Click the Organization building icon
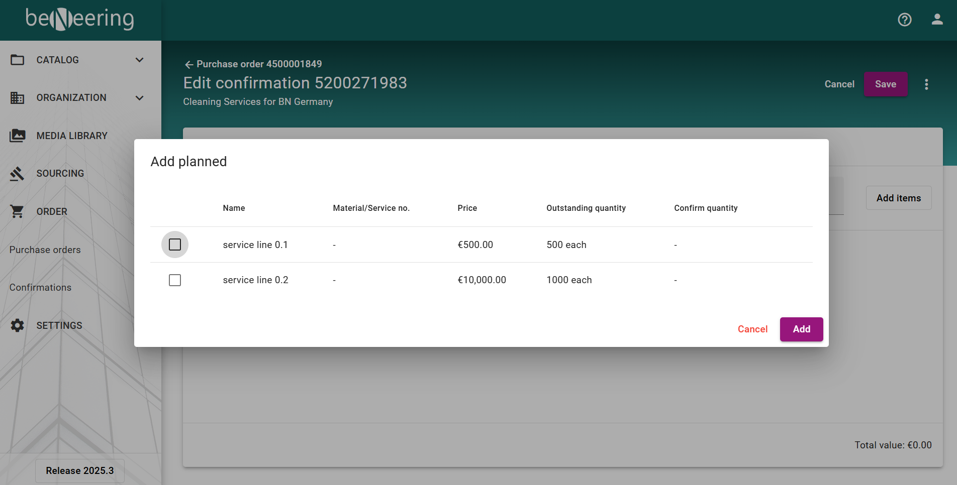 click(x=18, y=98)
